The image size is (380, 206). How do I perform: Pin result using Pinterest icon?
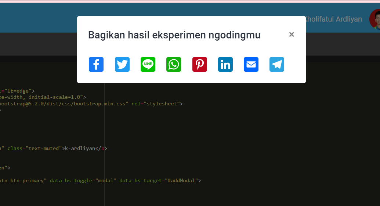tap(200, 64)
